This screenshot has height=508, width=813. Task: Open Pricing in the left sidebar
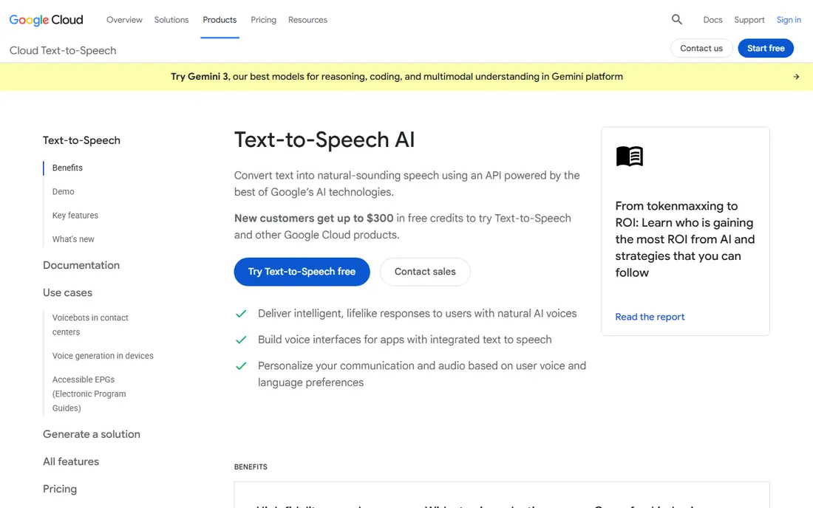coord(60,489)
